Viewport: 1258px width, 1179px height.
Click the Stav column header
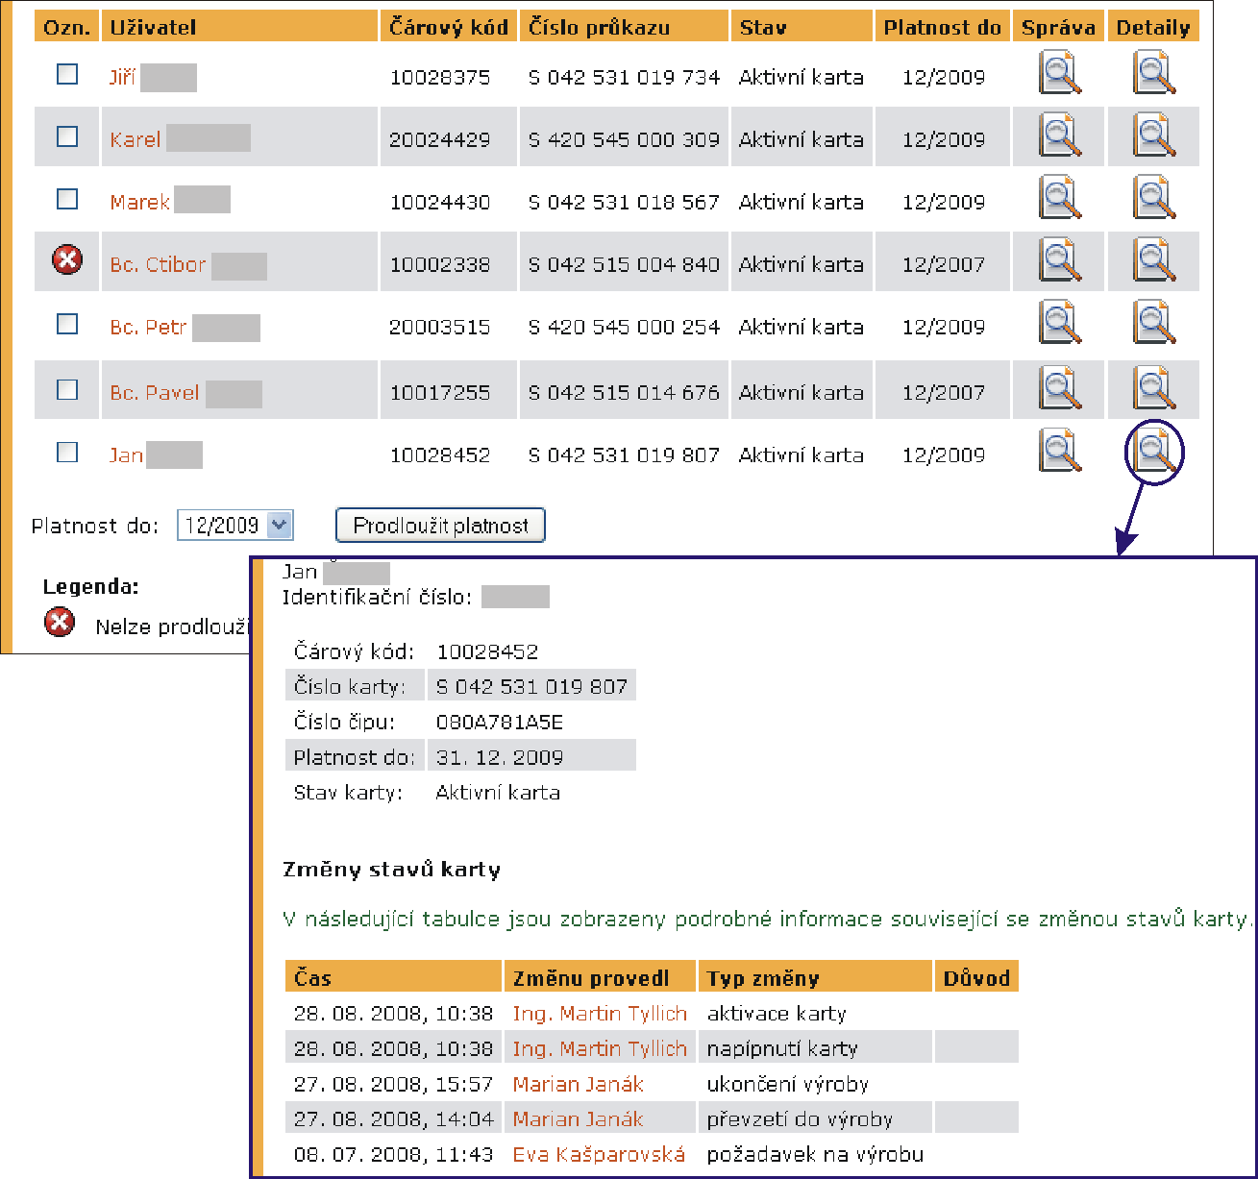(x=802, y=27)
